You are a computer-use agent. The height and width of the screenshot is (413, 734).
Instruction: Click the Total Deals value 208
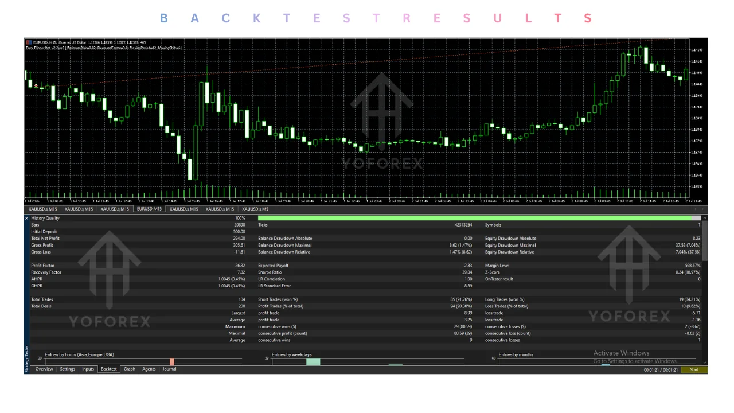pos(242,306)
